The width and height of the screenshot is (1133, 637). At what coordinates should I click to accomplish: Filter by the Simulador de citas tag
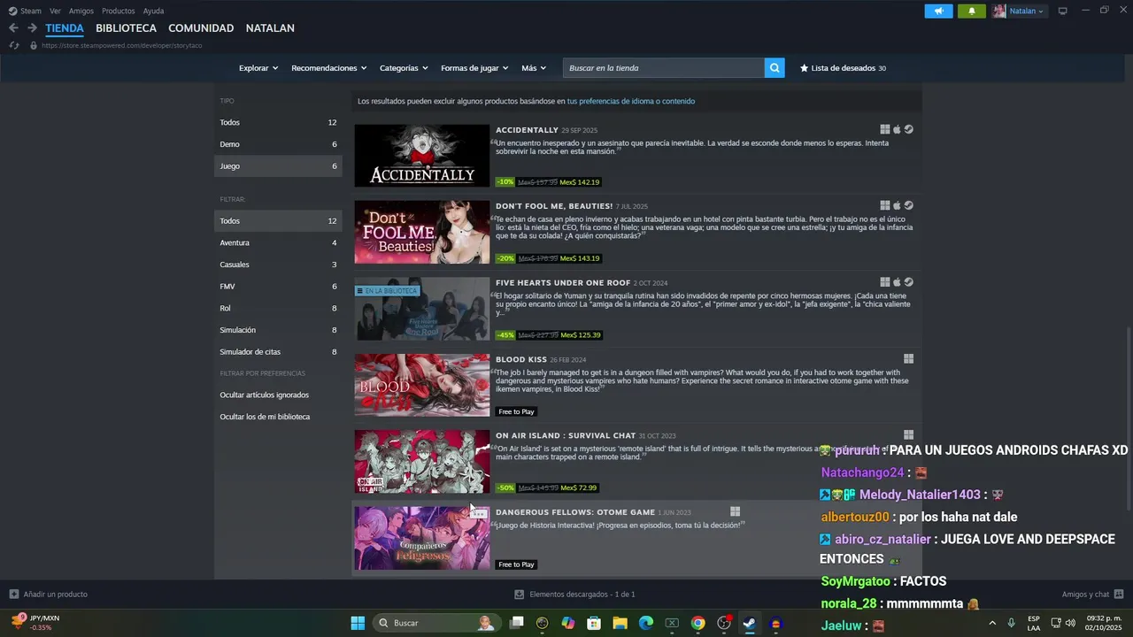pos(278,352)
